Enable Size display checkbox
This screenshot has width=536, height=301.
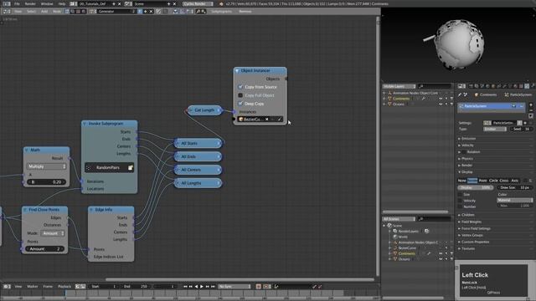(x=460, y=195)
